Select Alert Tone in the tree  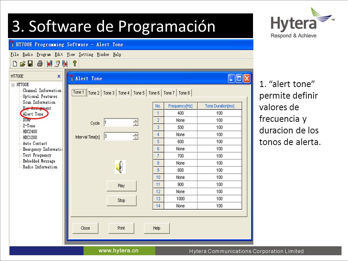(33, 114)
